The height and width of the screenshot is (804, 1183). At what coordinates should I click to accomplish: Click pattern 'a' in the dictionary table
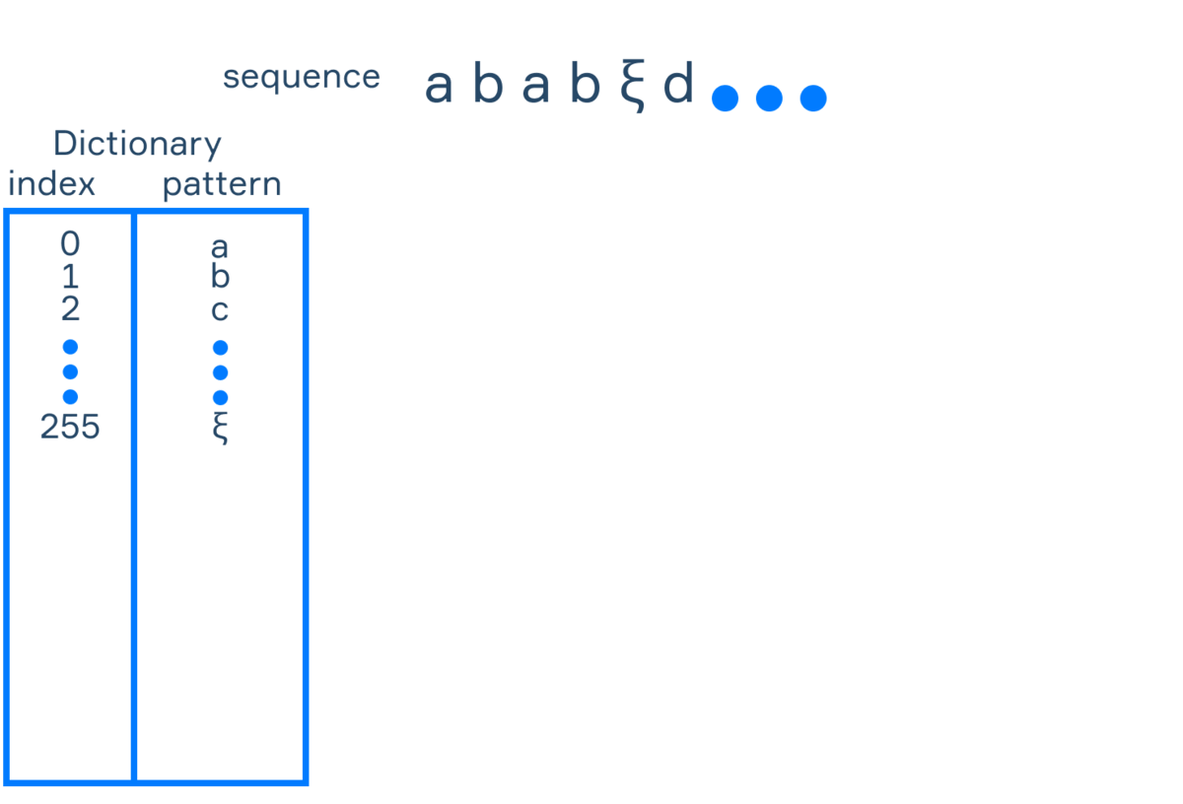[x=220, y=246]
